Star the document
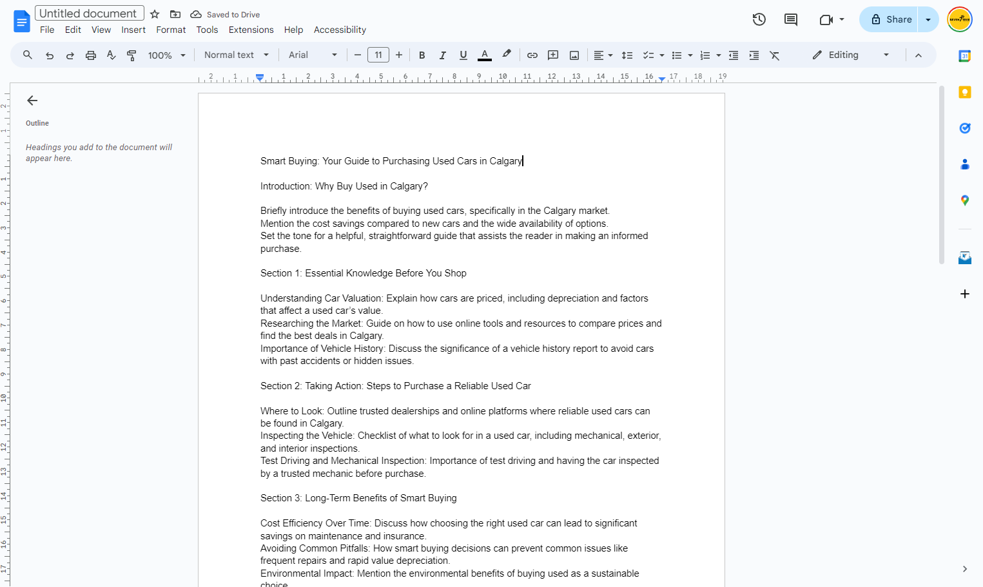The width and height of the screenshot is (983, 587). 155,14
